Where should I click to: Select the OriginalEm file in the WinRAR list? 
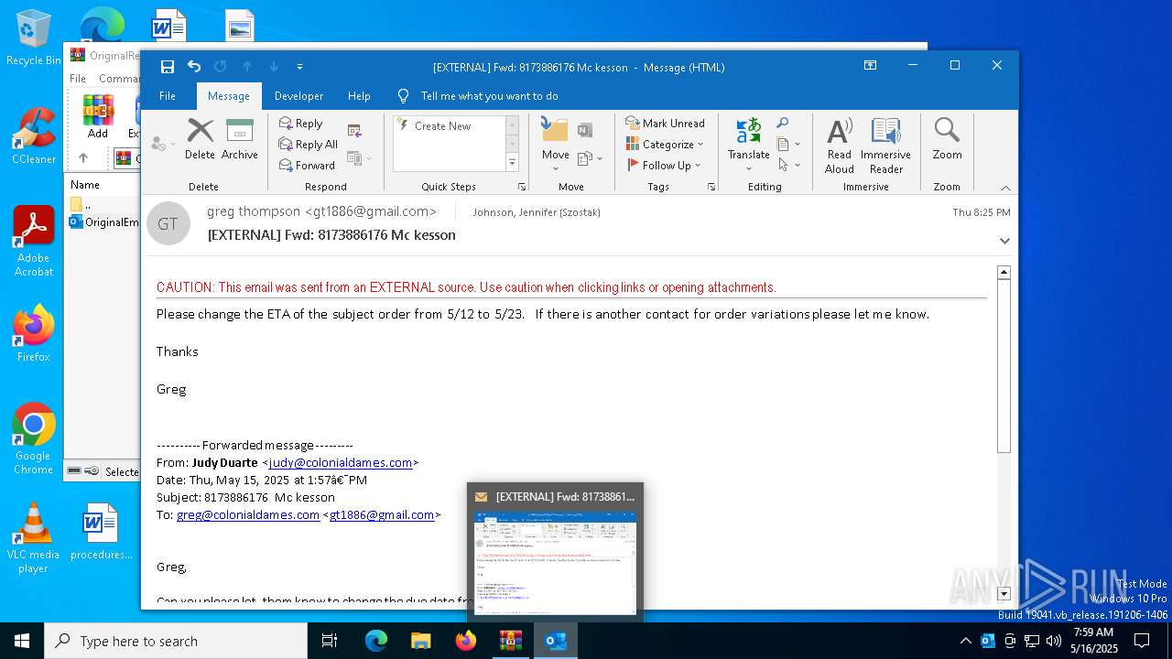[x=104, y=222]
